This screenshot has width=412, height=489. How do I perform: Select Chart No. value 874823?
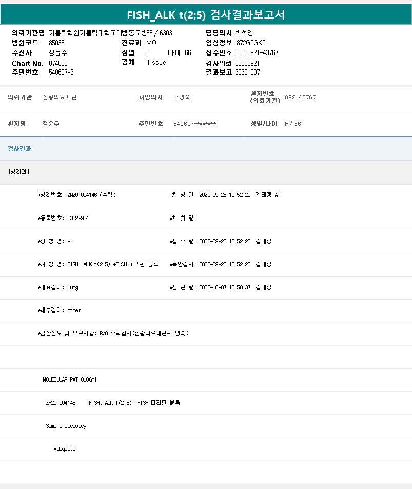(x=58, y=63)
